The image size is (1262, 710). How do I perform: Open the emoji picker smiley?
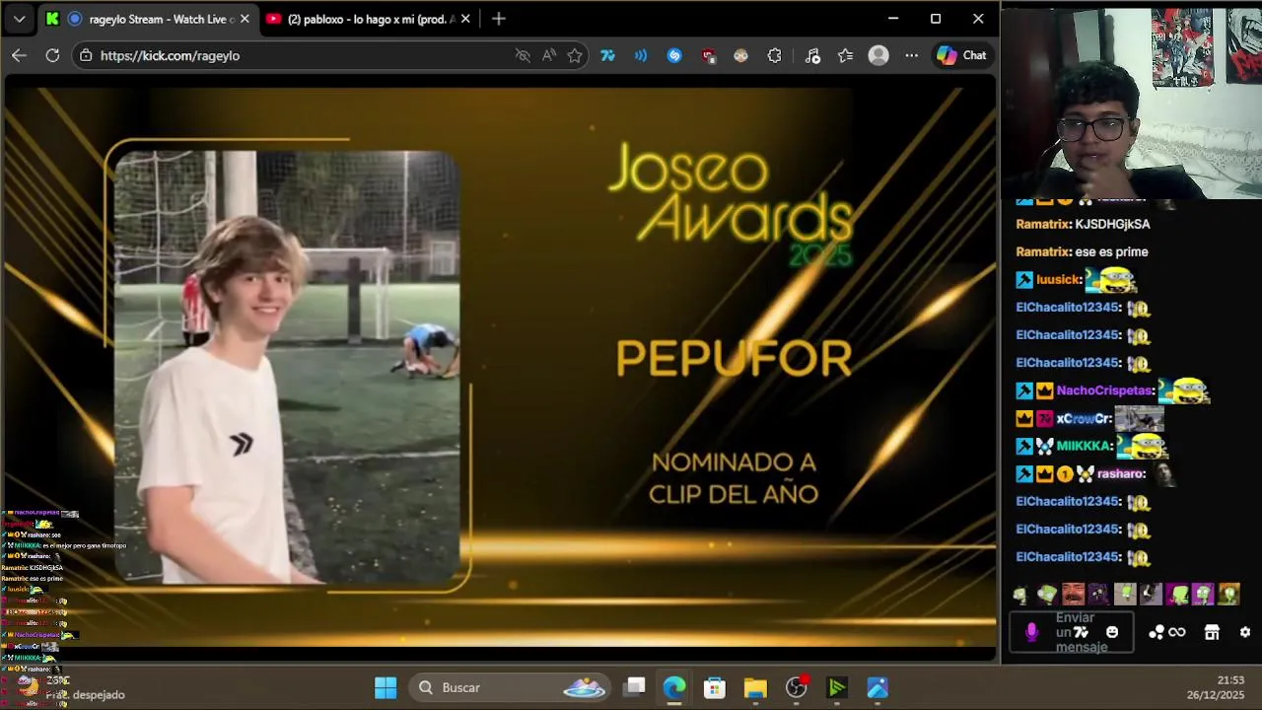click(1112, 632)
